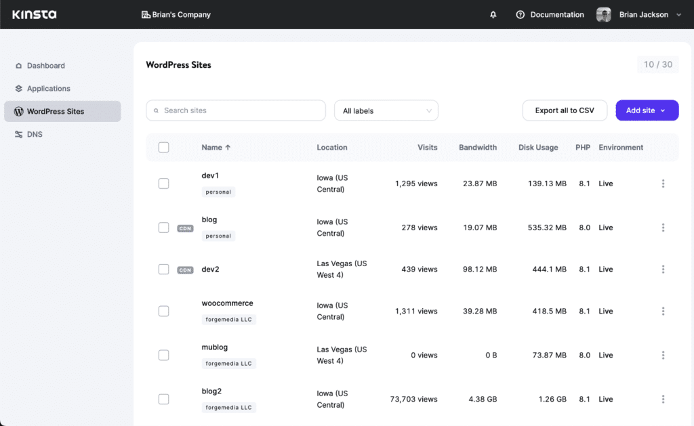Click the Applications layers icon

(18, 89)
